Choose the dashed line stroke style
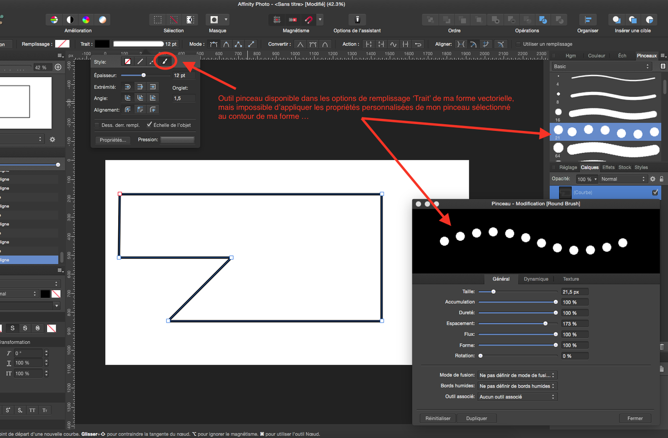This screenshot has width=668, height=438. click(152, 62)
